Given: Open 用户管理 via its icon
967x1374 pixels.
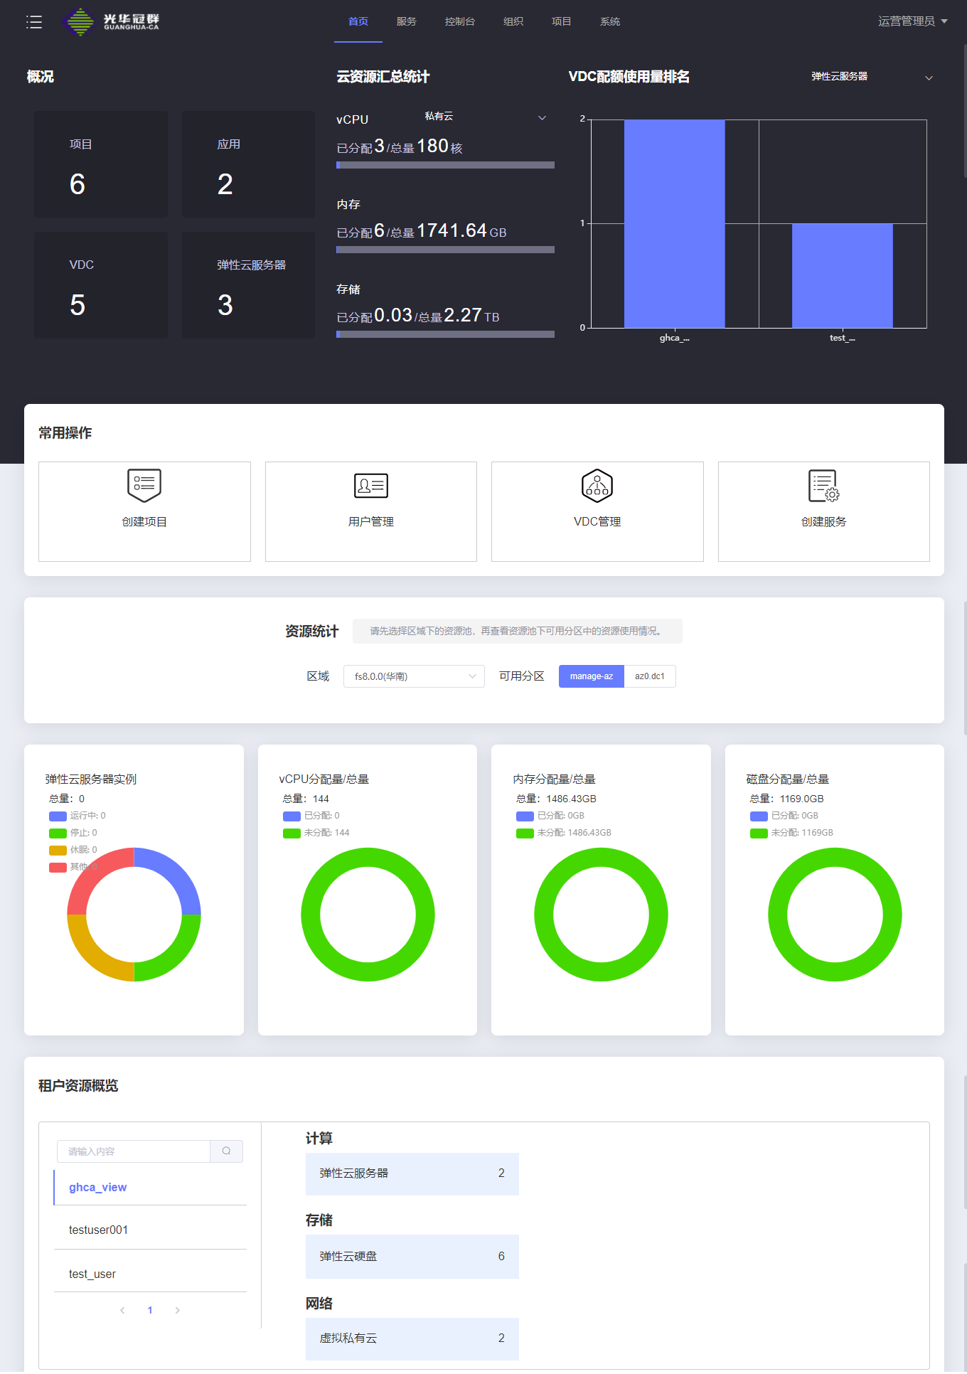Looking at the screenshot, I should tap(370, 486).
